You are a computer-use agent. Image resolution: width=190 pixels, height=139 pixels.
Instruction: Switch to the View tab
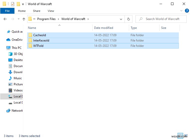pos(51,11)
